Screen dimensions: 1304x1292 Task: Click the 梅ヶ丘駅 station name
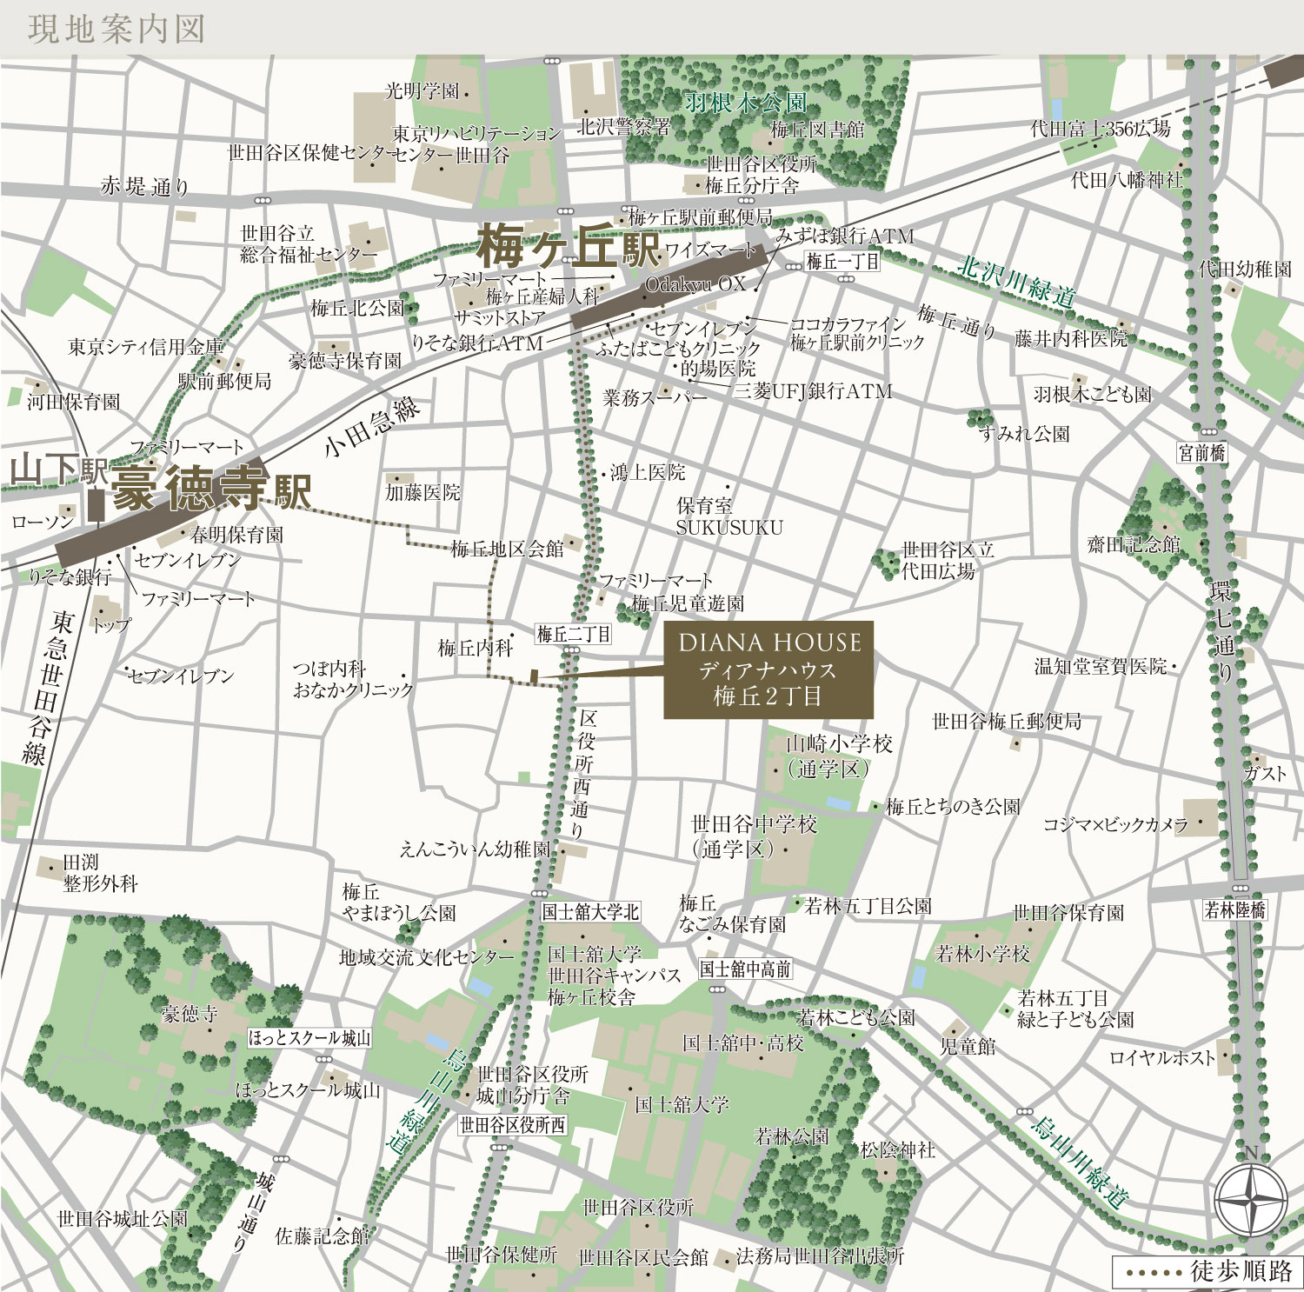pos(569,247)
